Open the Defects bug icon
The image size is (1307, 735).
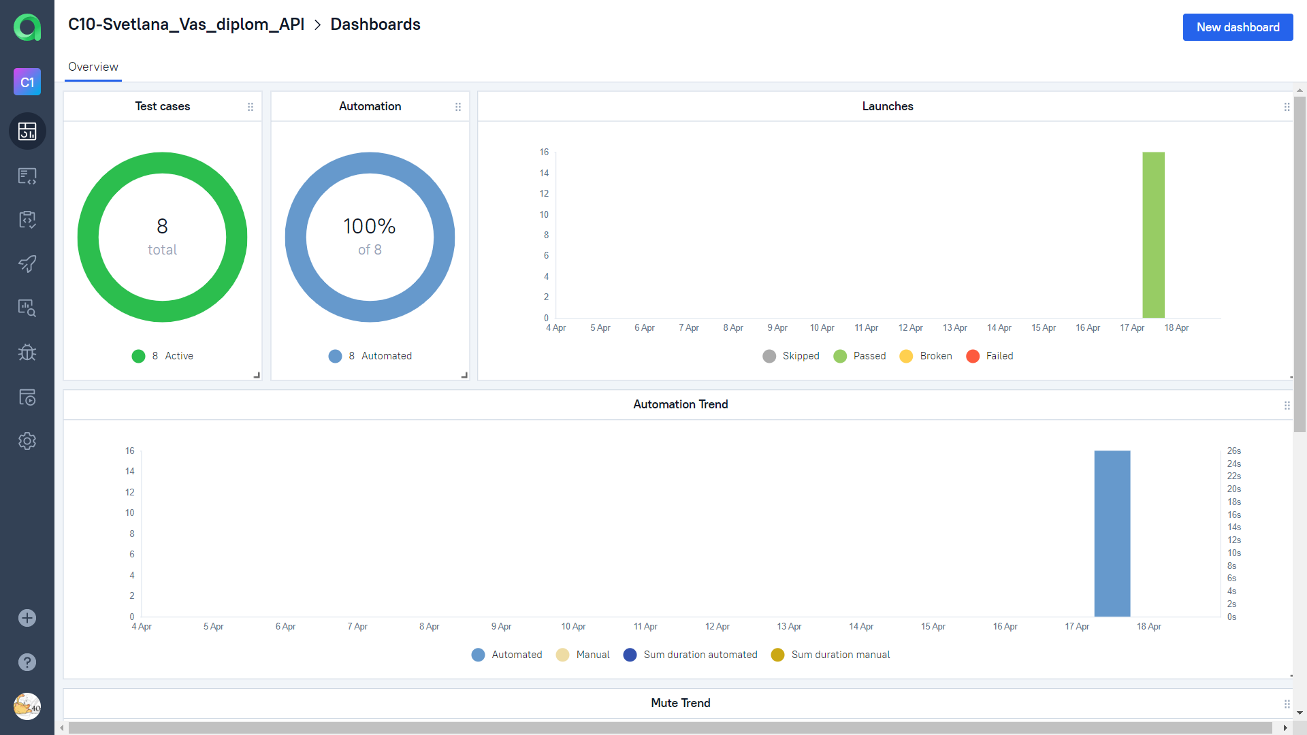tap(27, 352)
